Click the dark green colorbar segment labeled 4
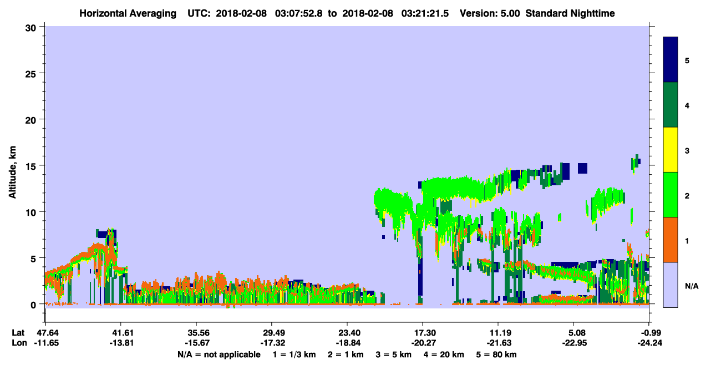Image resolution: width=721 pixels, height=370 pixels. click(671, 105)
